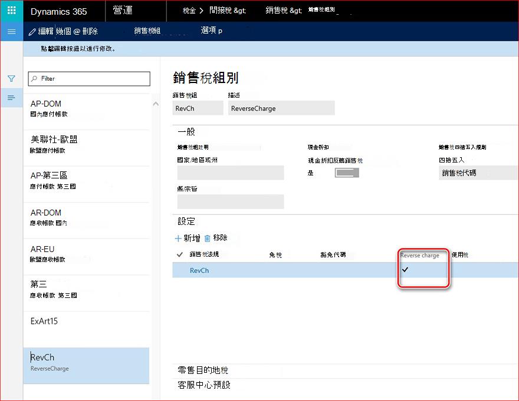Select AP-第三區 in the list
This screenshot has width=519, height=401.
pos(86,184)
